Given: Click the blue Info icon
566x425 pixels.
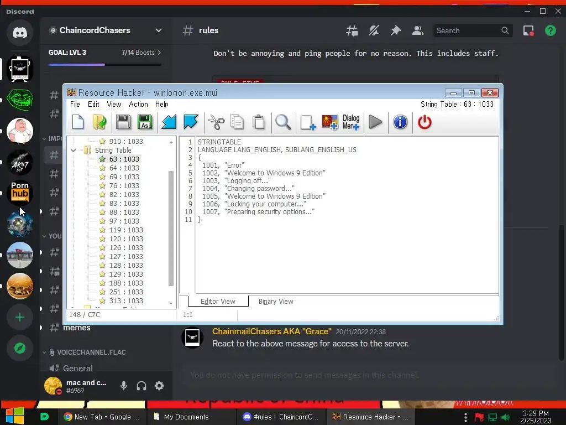Looking at the screenshot, I should [400, 122].
